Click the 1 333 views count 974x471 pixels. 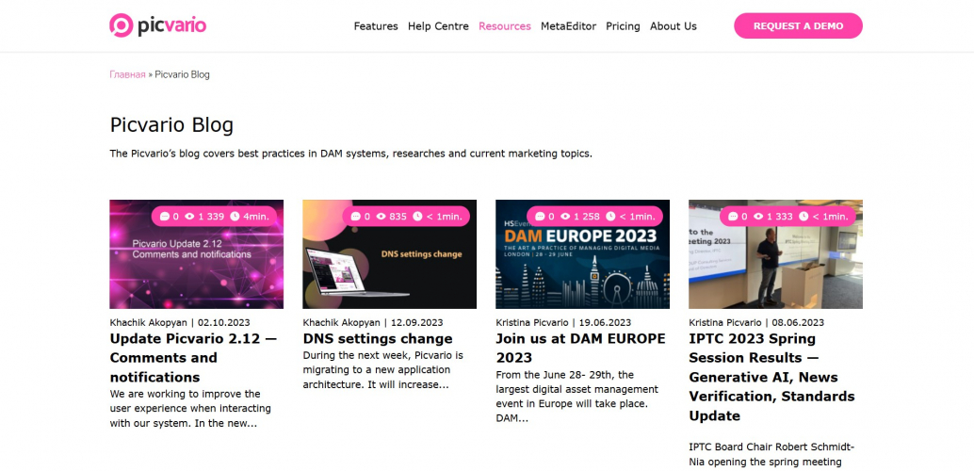click(x=780, y=217)
